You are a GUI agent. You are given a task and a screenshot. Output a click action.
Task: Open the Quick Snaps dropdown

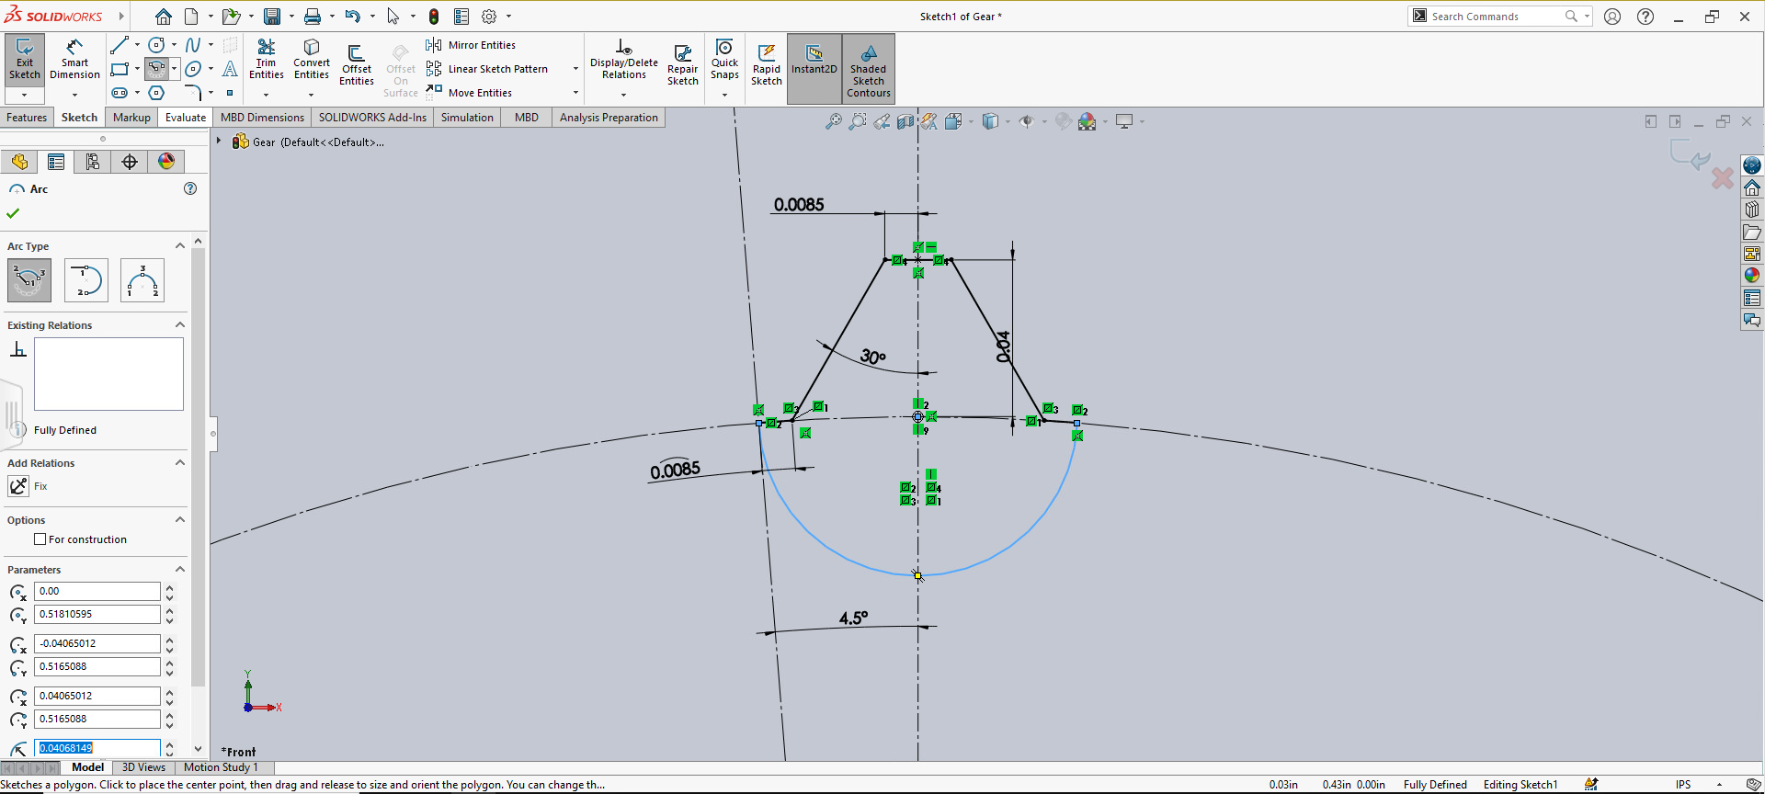[724, 95]
